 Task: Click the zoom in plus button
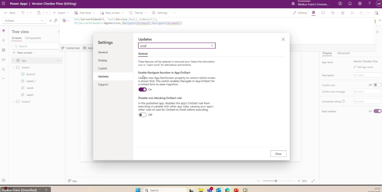(299, 181)
